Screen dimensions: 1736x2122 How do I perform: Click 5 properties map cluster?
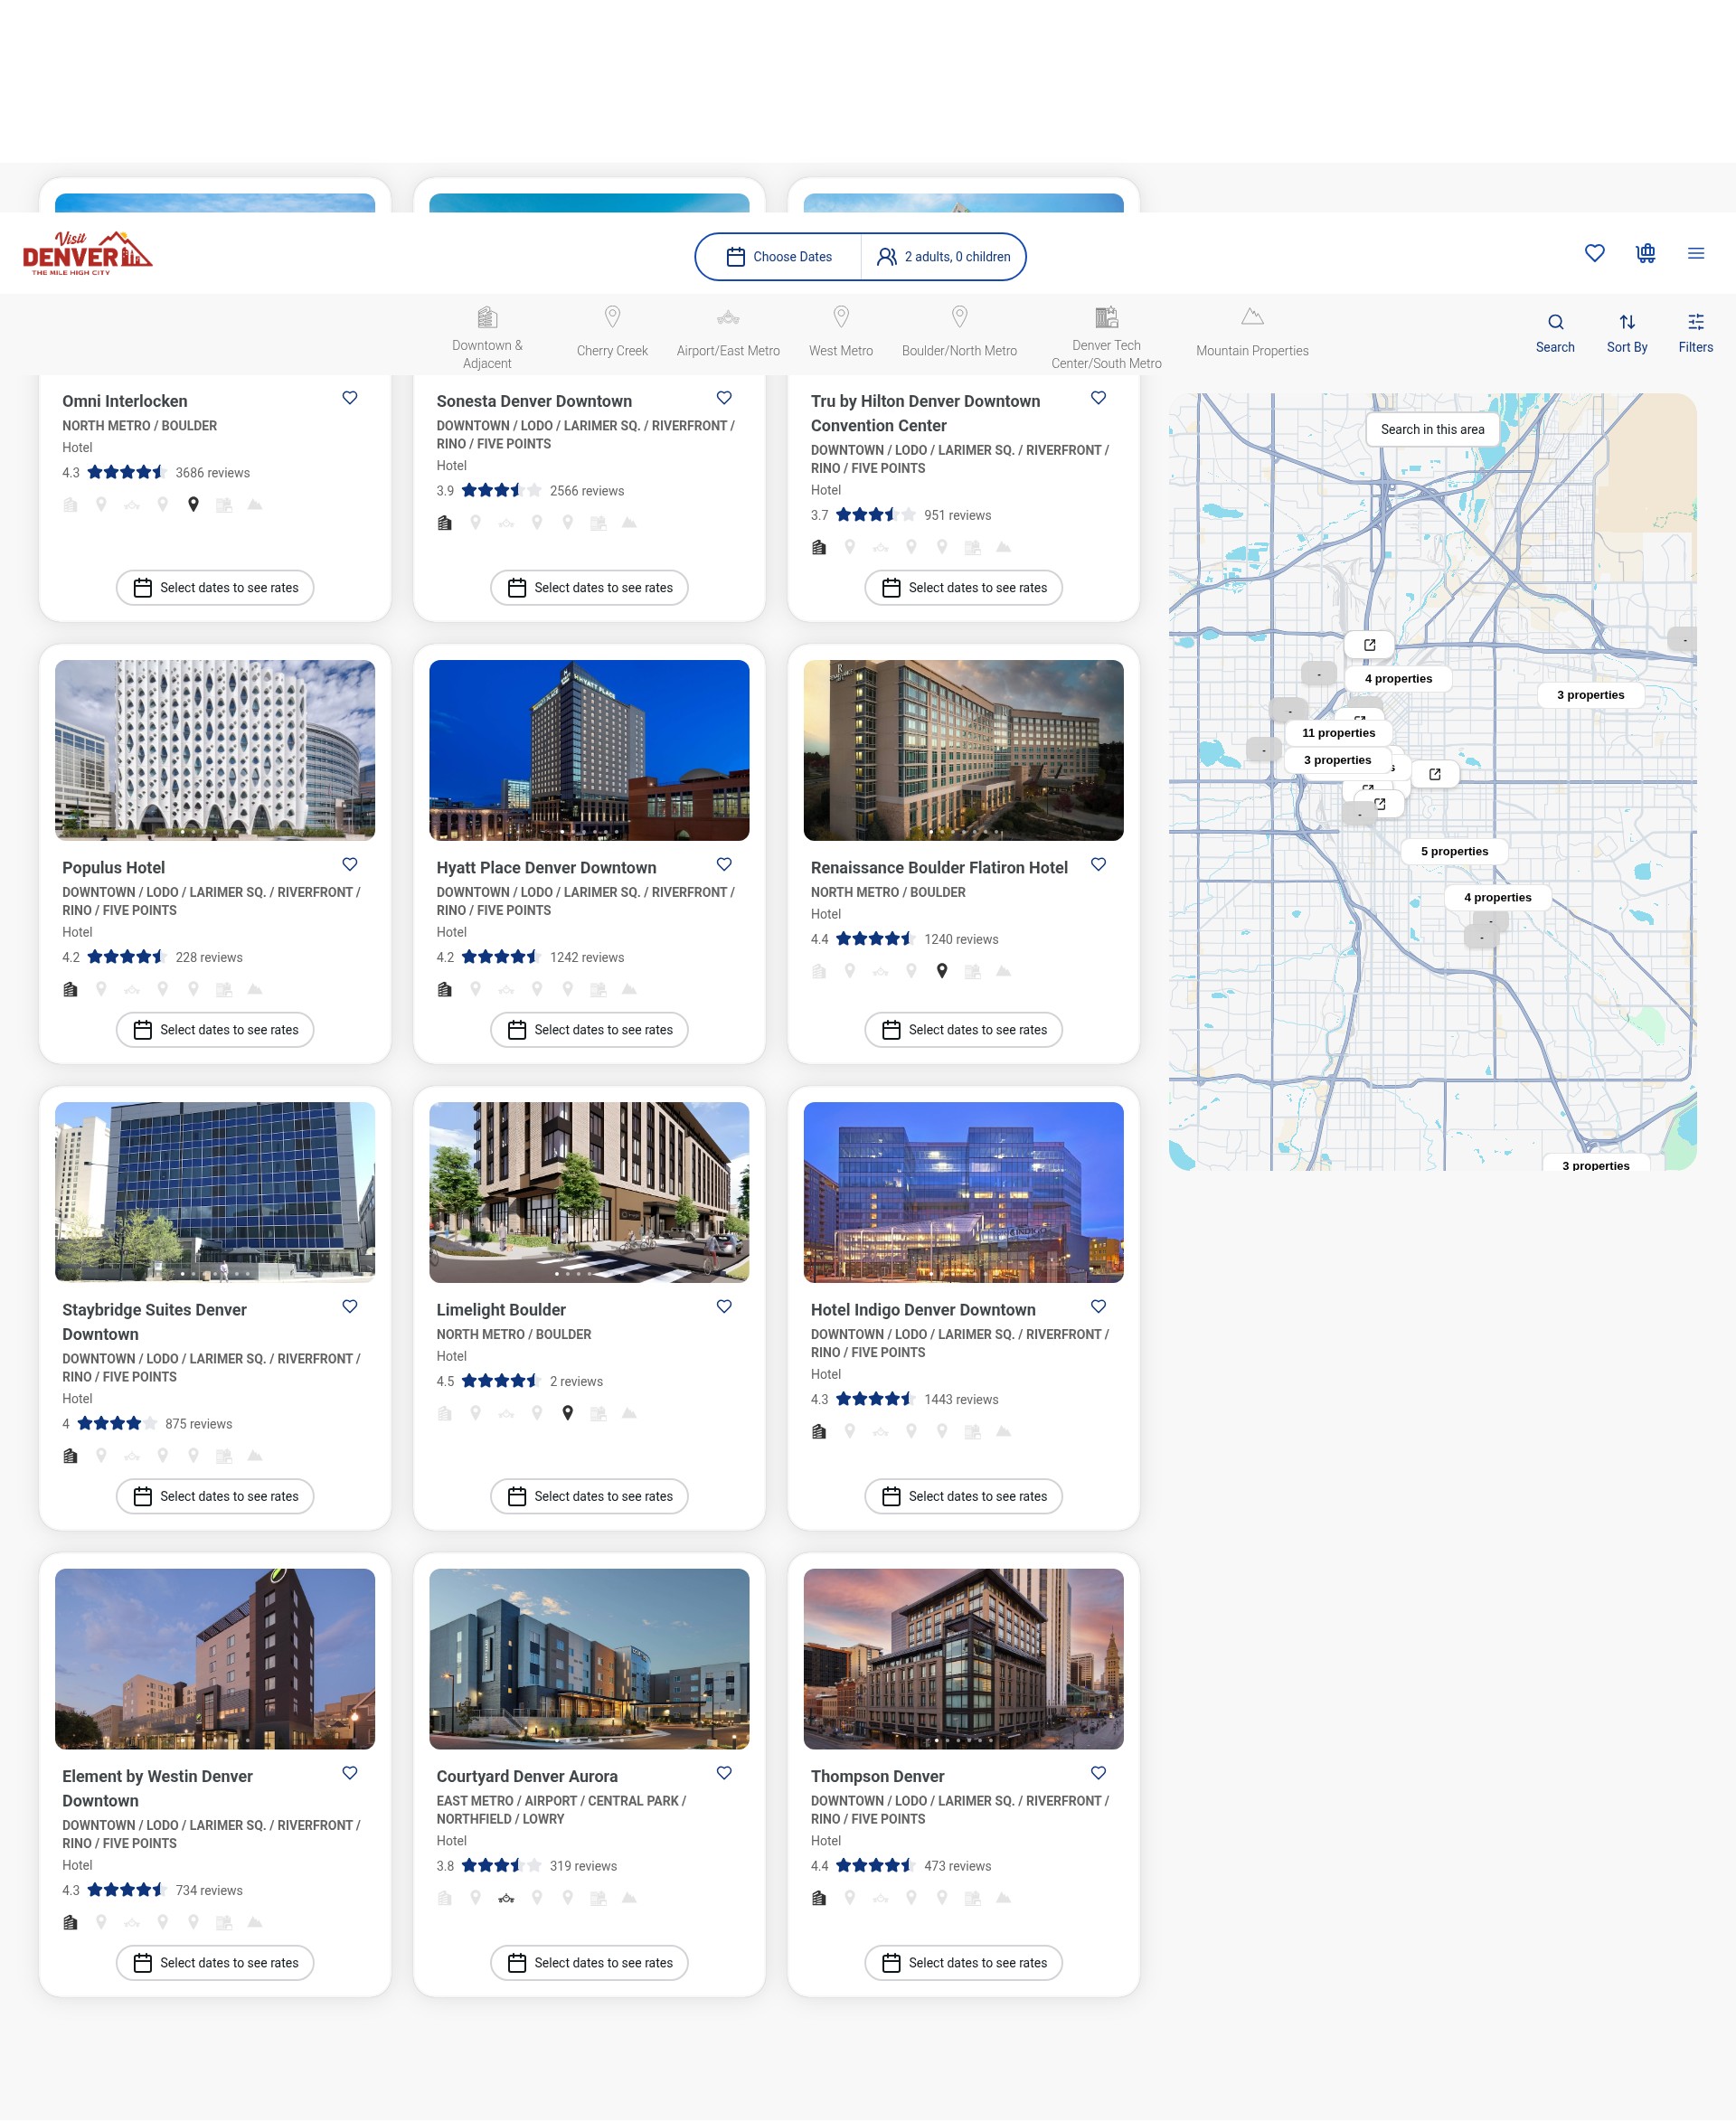[x=1454, y=852]
